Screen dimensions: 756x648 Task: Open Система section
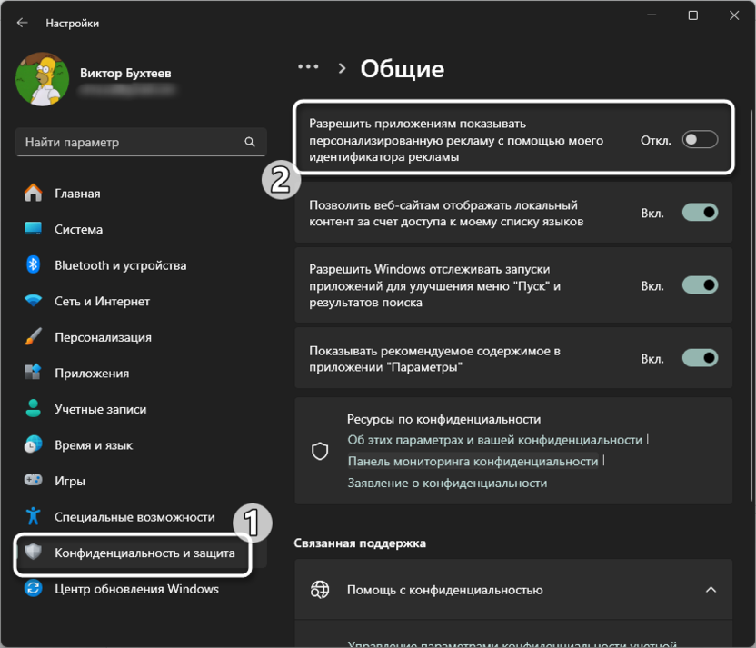point(141,229)
